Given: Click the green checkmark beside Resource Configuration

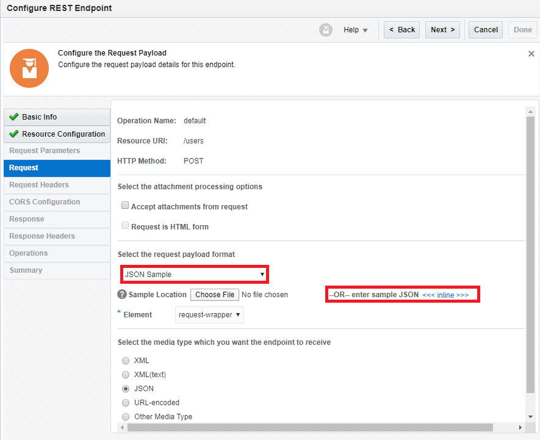Looking at the screenshot, I should (13, 134).
